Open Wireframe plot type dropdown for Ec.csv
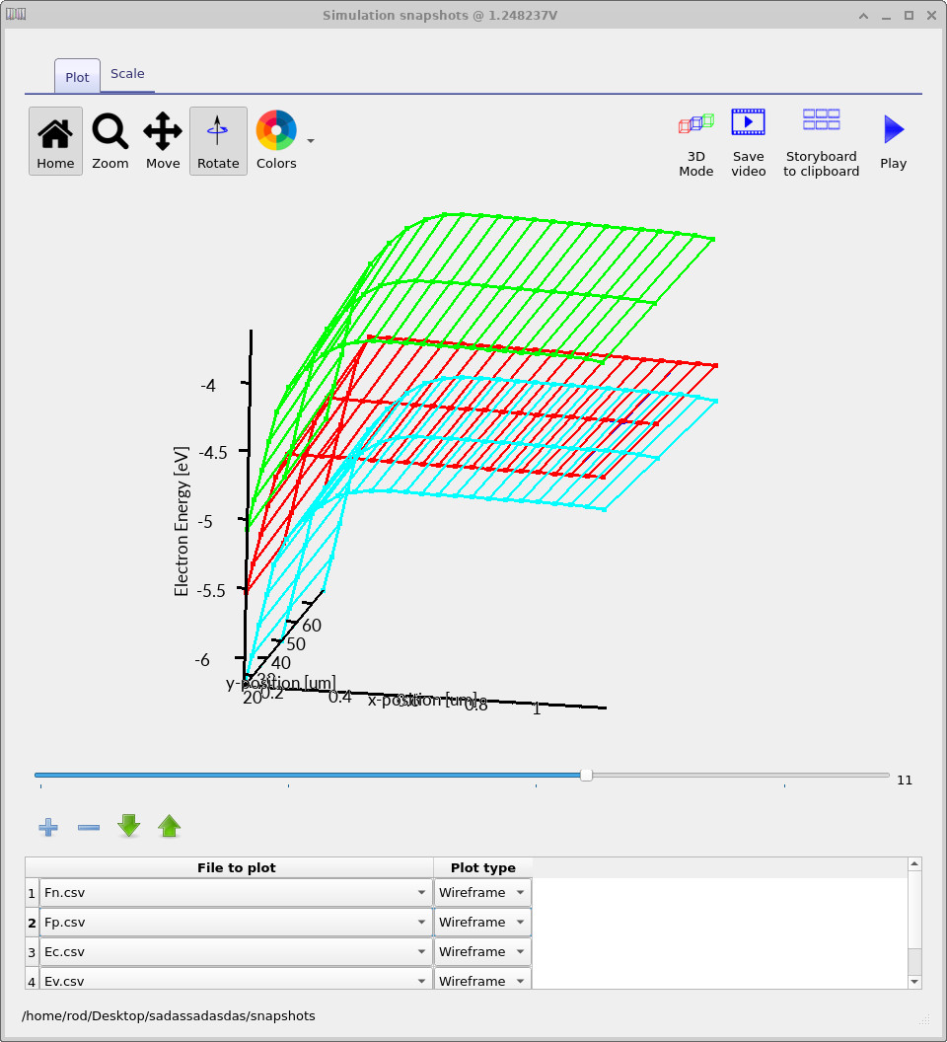This screenshot has width=947, height=1042. click(482, 952)
